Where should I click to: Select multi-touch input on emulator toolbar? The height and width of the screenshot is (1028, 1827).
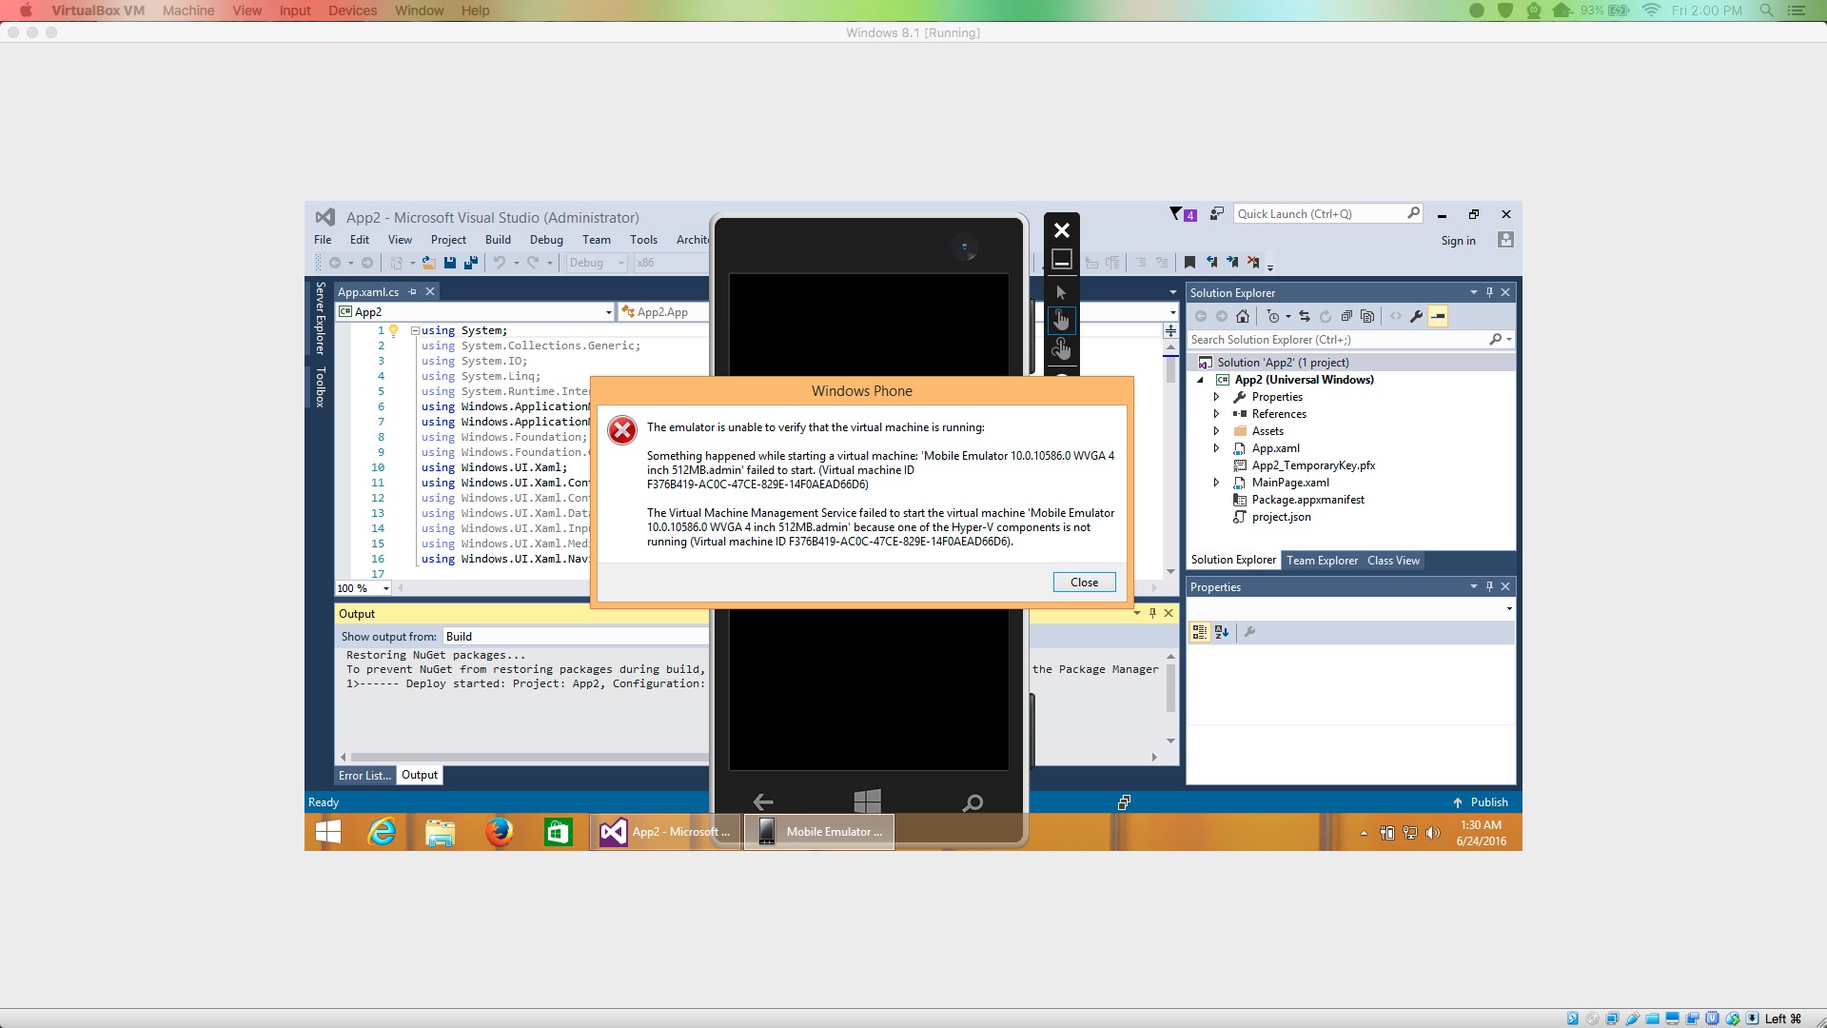coord(1061,350)
